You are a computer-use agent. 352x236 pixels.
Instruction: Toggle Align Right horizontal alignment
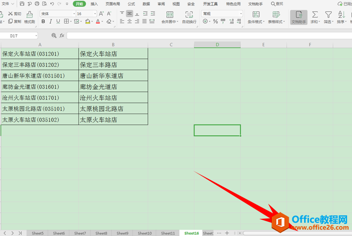pyautogui.click(x=137, y=21)
